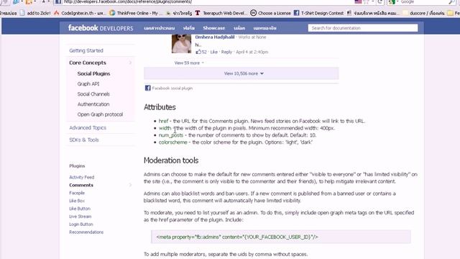Click Reply under Omhera's comment

(226, 52)
